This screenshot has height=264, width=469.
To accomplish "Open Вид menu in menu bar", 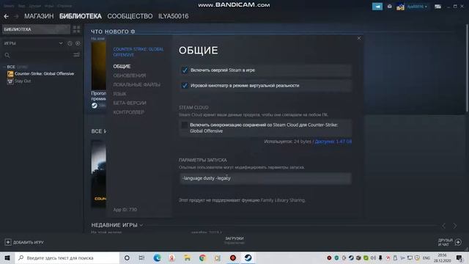I will pos(21,6).
